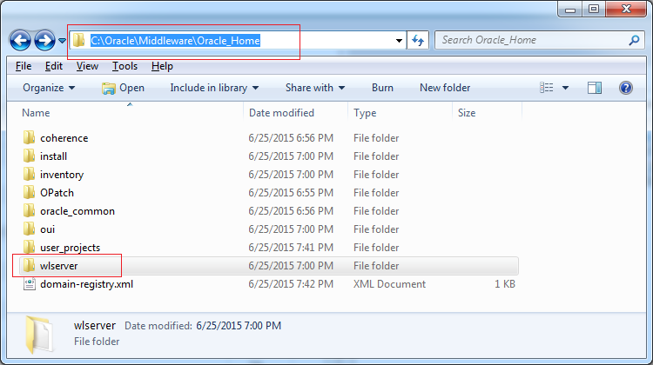Expand the Organize dropdown
Viewport: 653px width, 365px height.
click(49, 88)
